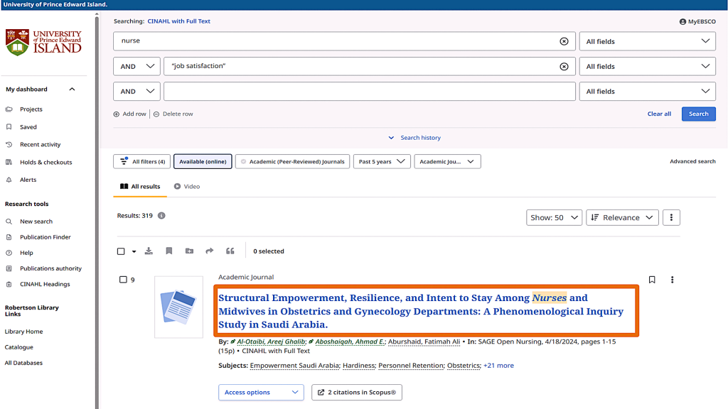Viewport: 728px width, 409px height.
Task: Click the Clear all link
Action: pos(659,114)
